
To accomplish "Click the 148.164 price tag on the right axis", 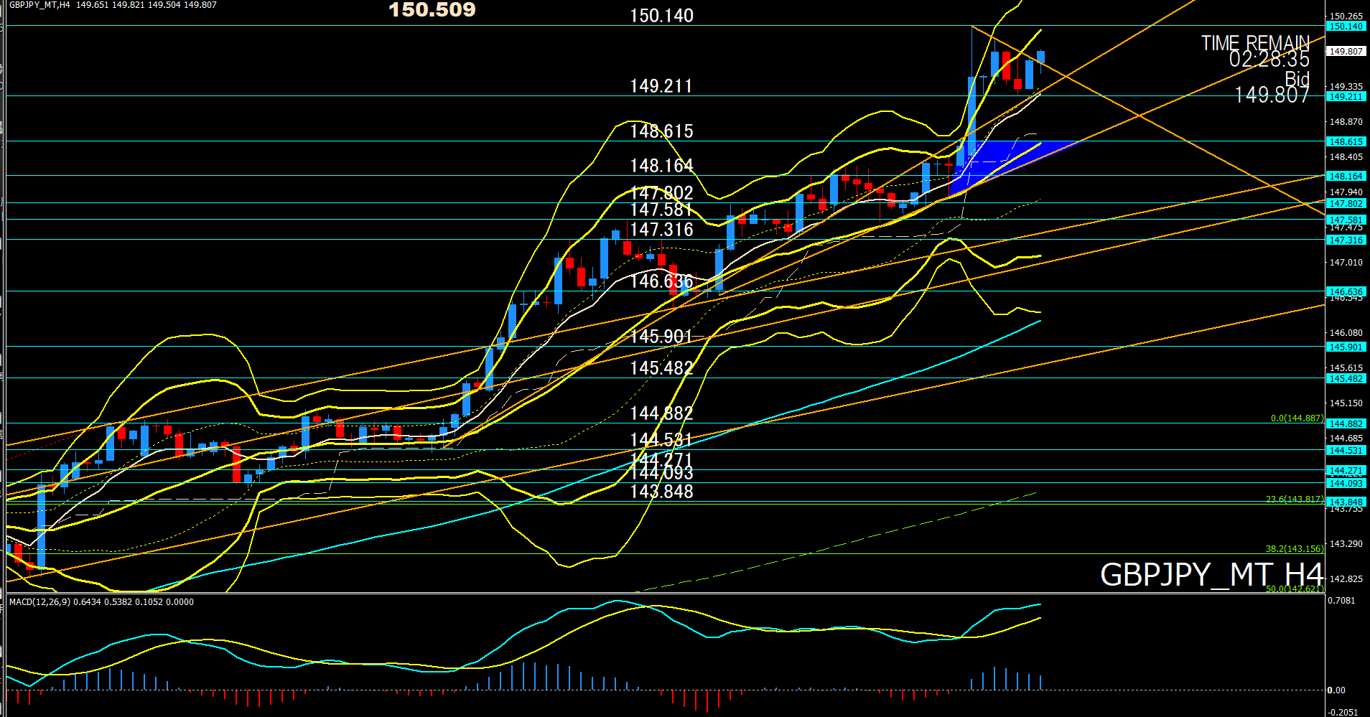I will coord(1346,177).
